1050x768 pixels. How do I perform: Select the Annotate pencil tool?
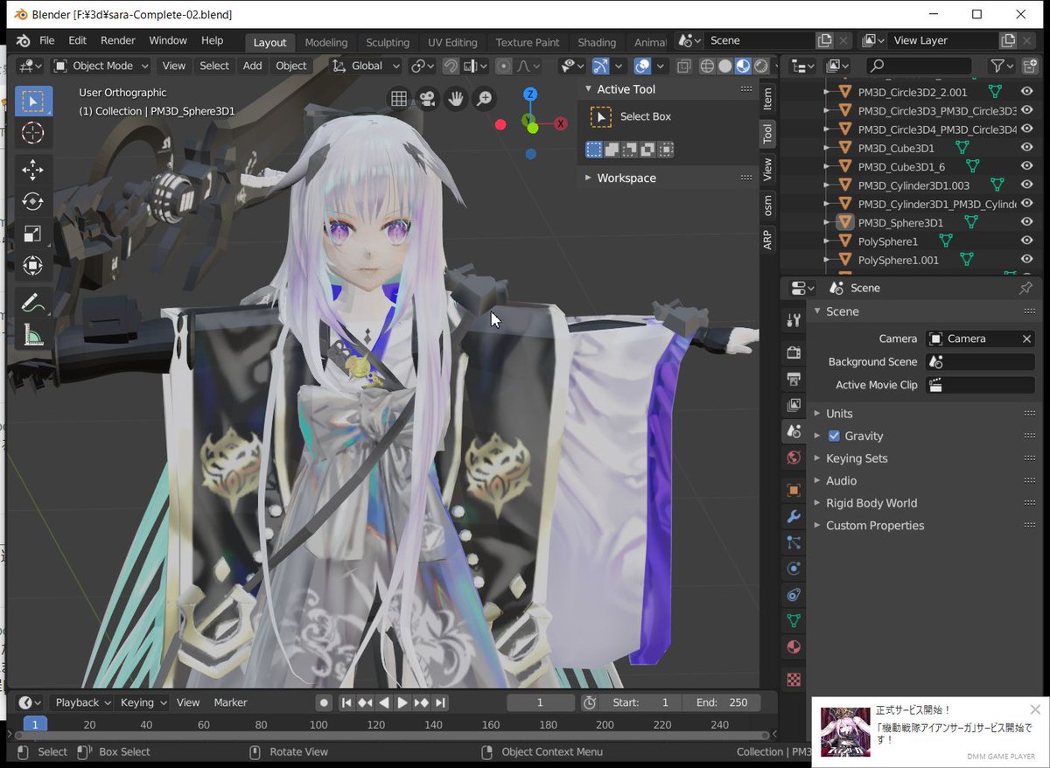coord(33,302)
